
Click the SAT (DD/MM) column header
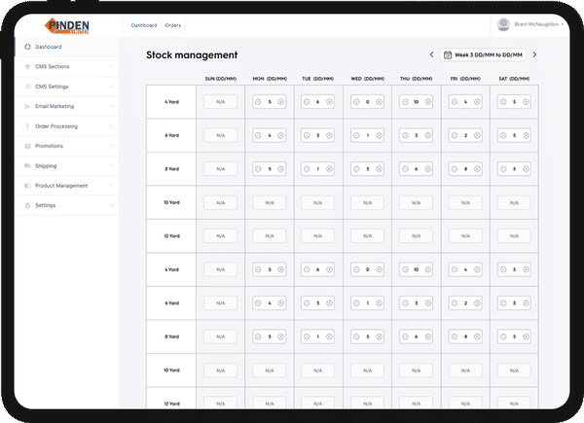point(514,79)
